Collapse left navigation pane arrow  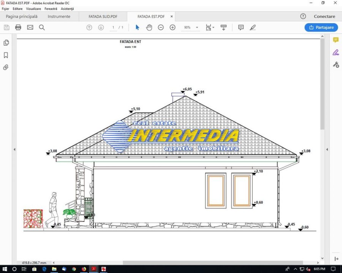14,149
